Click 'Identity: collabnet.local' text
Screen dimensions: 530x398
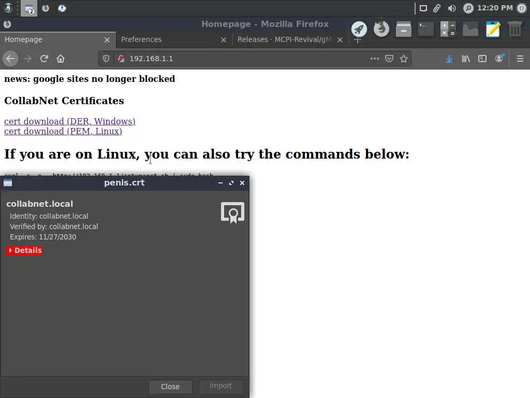tap(49, 216)
